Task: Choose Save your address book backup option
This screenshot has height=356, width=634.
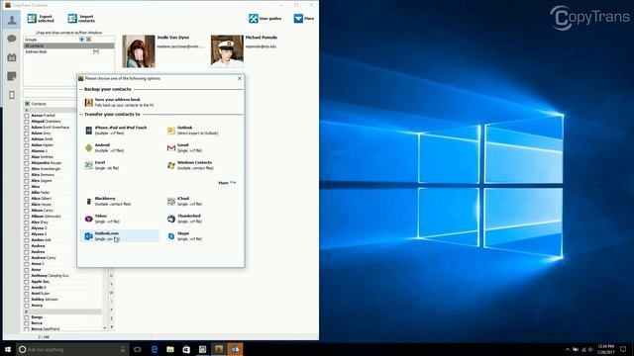Action: pyautogui.click(x=119, y=102)
